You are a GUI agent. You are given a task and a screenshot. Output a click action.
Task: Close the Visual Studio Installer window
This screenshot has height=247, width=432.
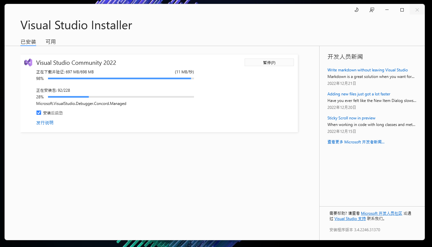tap(417, 10)
